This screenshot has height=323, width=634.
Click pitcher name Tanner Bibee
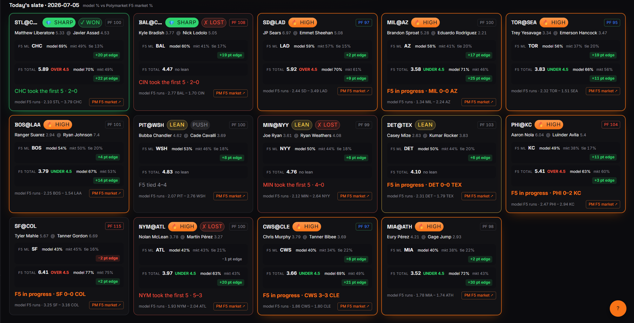tap(323, 237)
